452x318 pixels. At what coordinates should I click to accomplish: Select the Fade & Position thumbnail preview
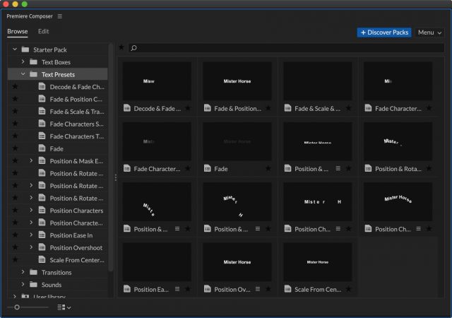coord(237,81)
